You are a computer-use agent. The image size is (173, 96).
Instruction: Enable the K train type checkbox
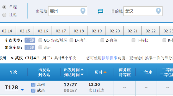click(x=164, y=40)
